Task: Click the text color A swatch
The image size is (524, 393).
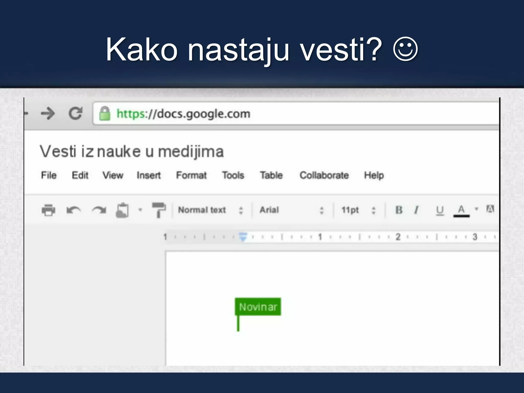Action: pos(461,211)
